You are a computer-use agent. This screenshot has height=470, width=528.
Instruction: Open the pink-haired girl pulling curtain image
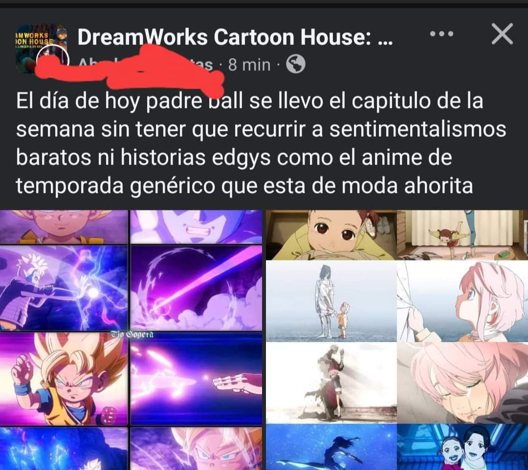pyautogui.click(x=462, y=301)
